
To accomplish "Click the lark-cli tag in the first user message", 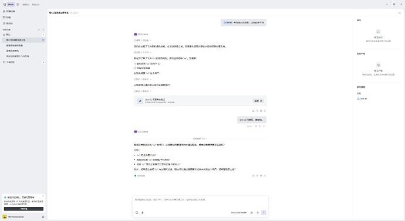I will [228, 23].
